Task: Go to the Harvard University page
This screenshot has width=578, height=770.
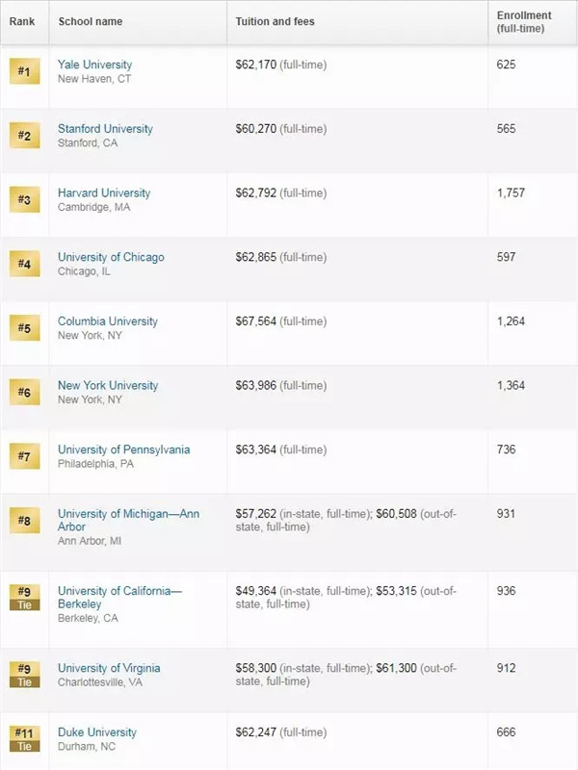Action: (104, 193)
